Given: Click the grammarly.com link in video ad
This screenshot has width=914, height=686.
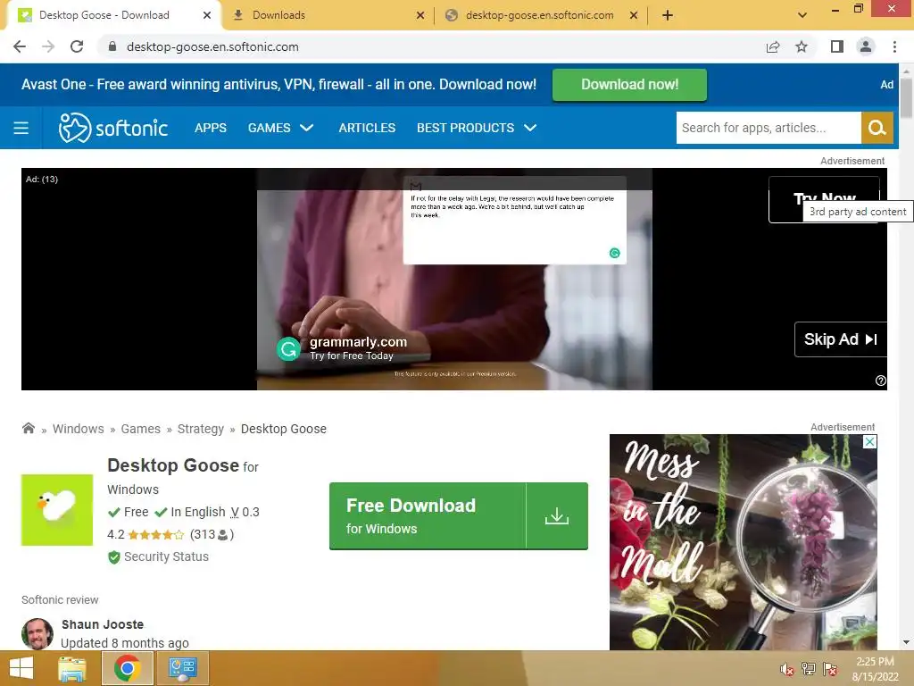Looking at the screenshot, I should pyautogui.click(x=358, y=342).
